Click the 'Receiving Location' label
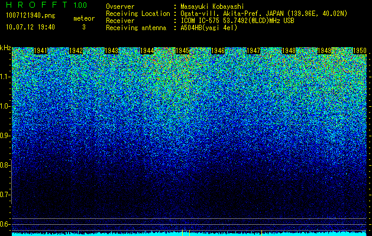Image resolution: width=372 pixels, height=236 pixels. 138,14
